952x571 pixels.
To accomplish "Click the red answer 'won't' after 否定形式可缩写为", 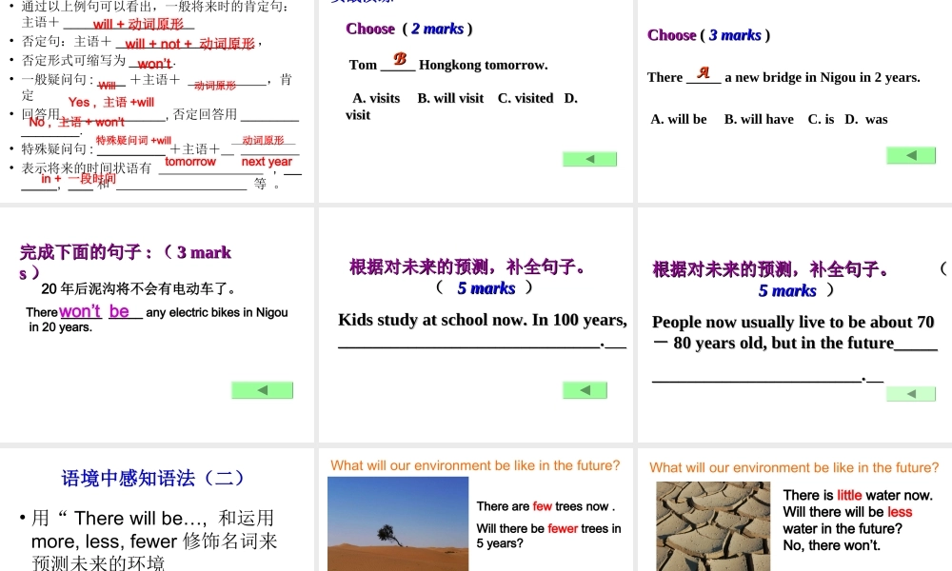I will [154, 63].
